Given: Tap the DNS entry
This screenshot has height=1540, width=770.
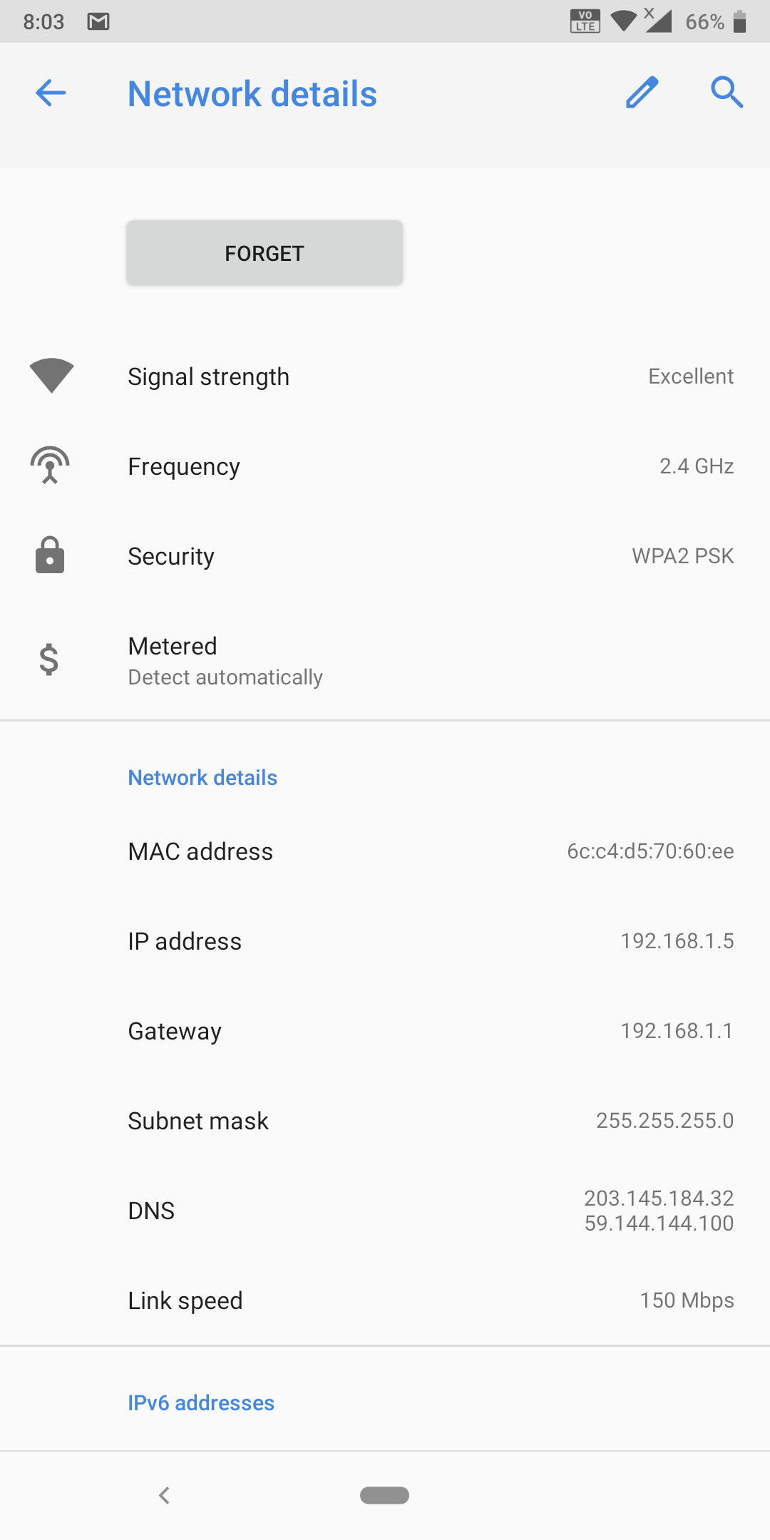Looking at the screenshot, I should point(385,1211).
